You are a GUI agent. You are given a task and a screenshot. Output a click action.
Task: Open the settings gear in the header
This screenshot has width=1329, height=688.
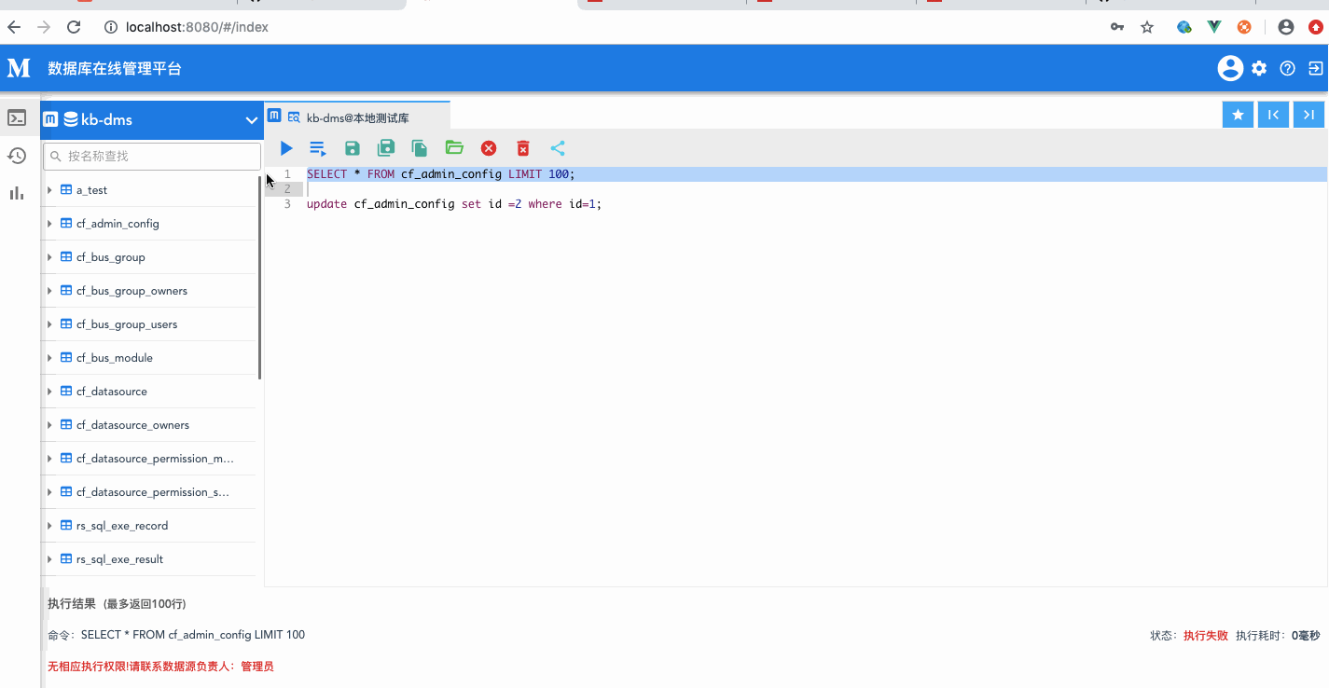click(1259, 68)
